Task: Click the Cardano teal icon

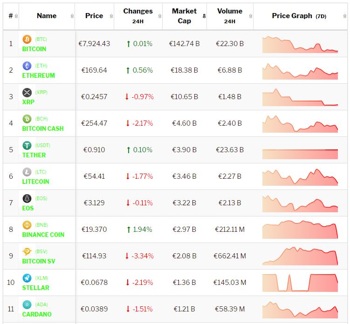Action: [27, 305]
